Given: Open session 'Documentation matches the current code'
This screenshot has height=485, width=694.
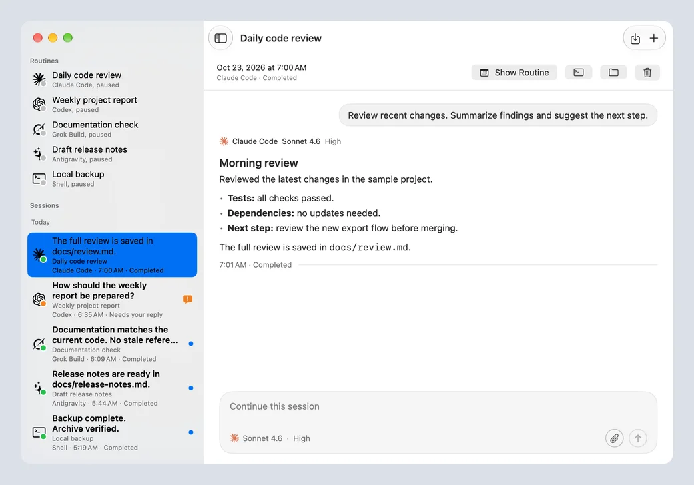Looking at the screenshot, I should [112, 344].
